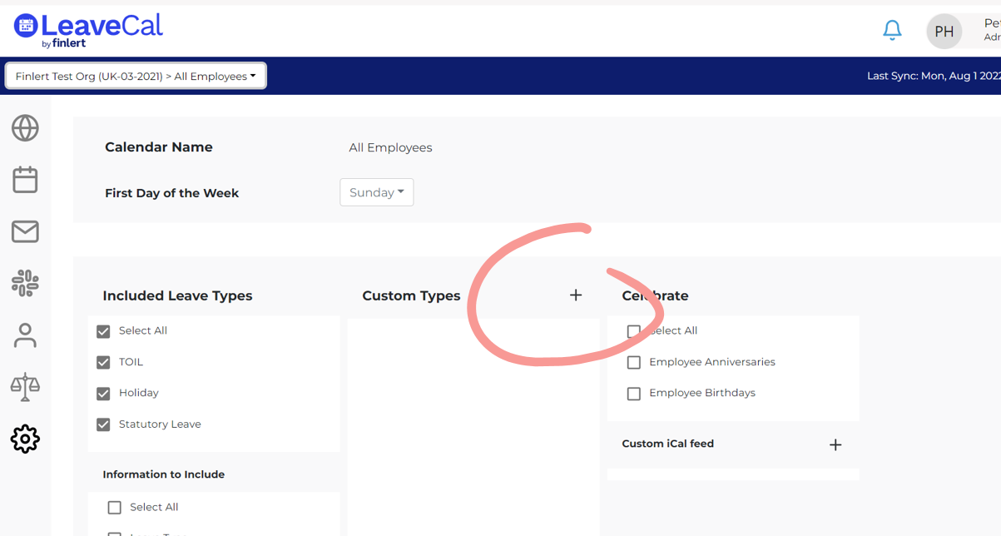1001x536 pixels.
Task: Uncheck the Statutory Leave checkbox
Action: (103, 424)
